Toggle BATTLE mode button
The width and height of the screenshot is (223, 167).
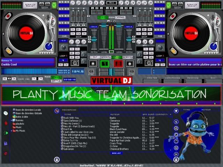click(56, 81)
